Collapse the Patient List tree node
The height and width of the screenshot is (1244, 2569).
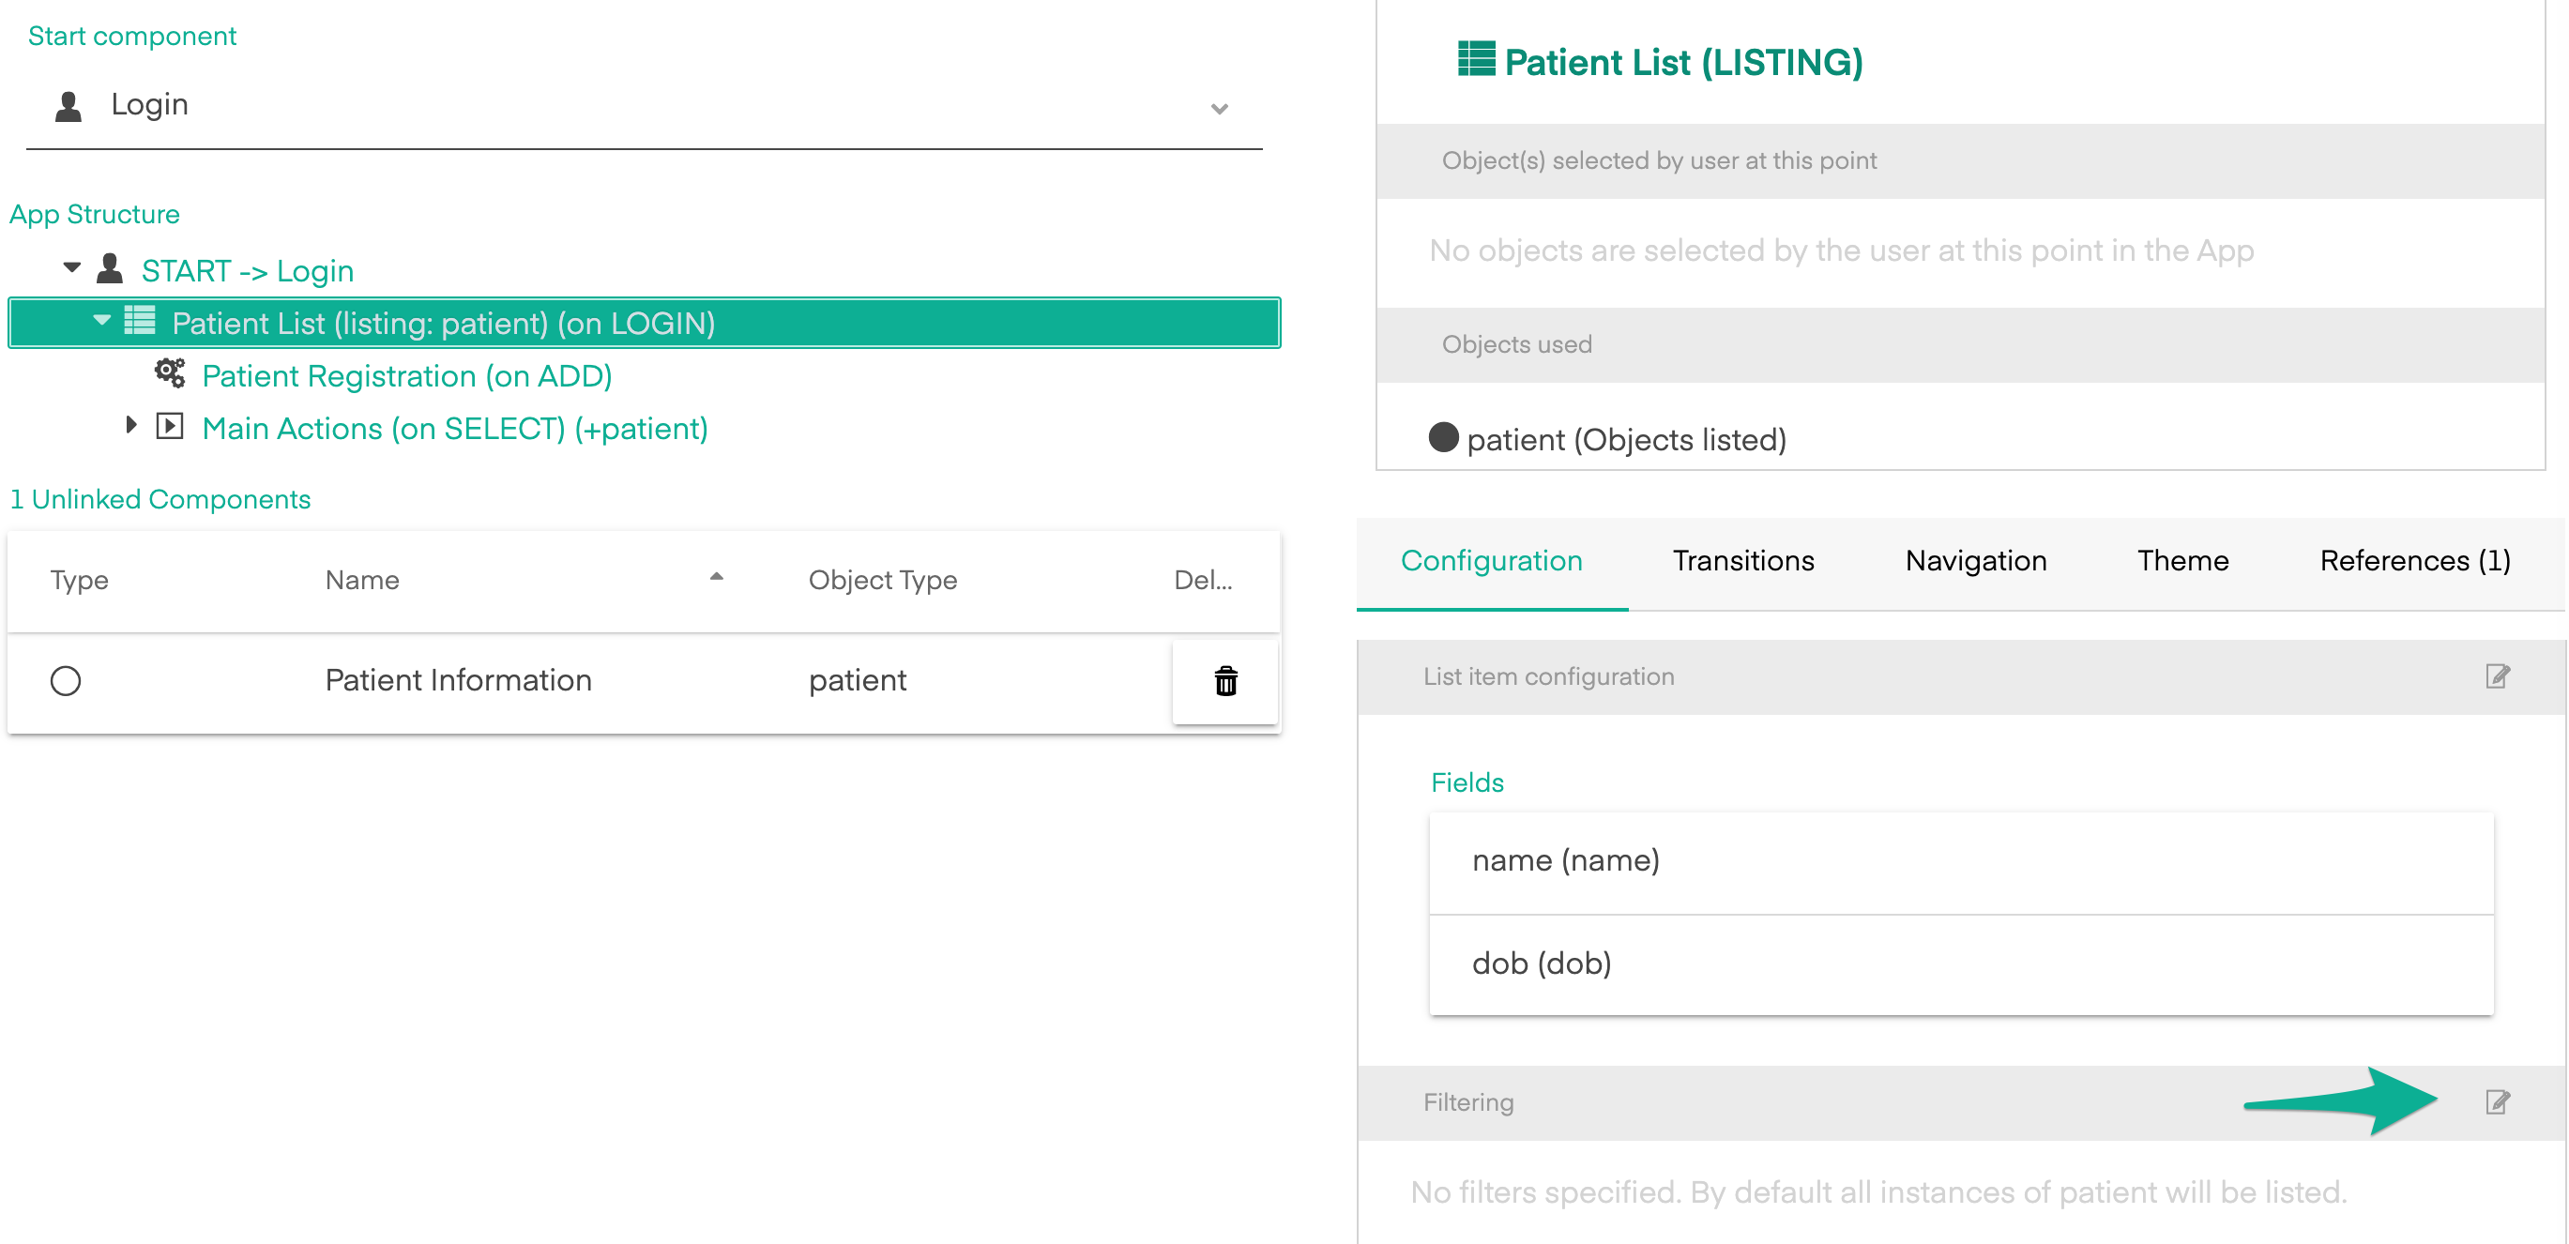click(100, 321)
